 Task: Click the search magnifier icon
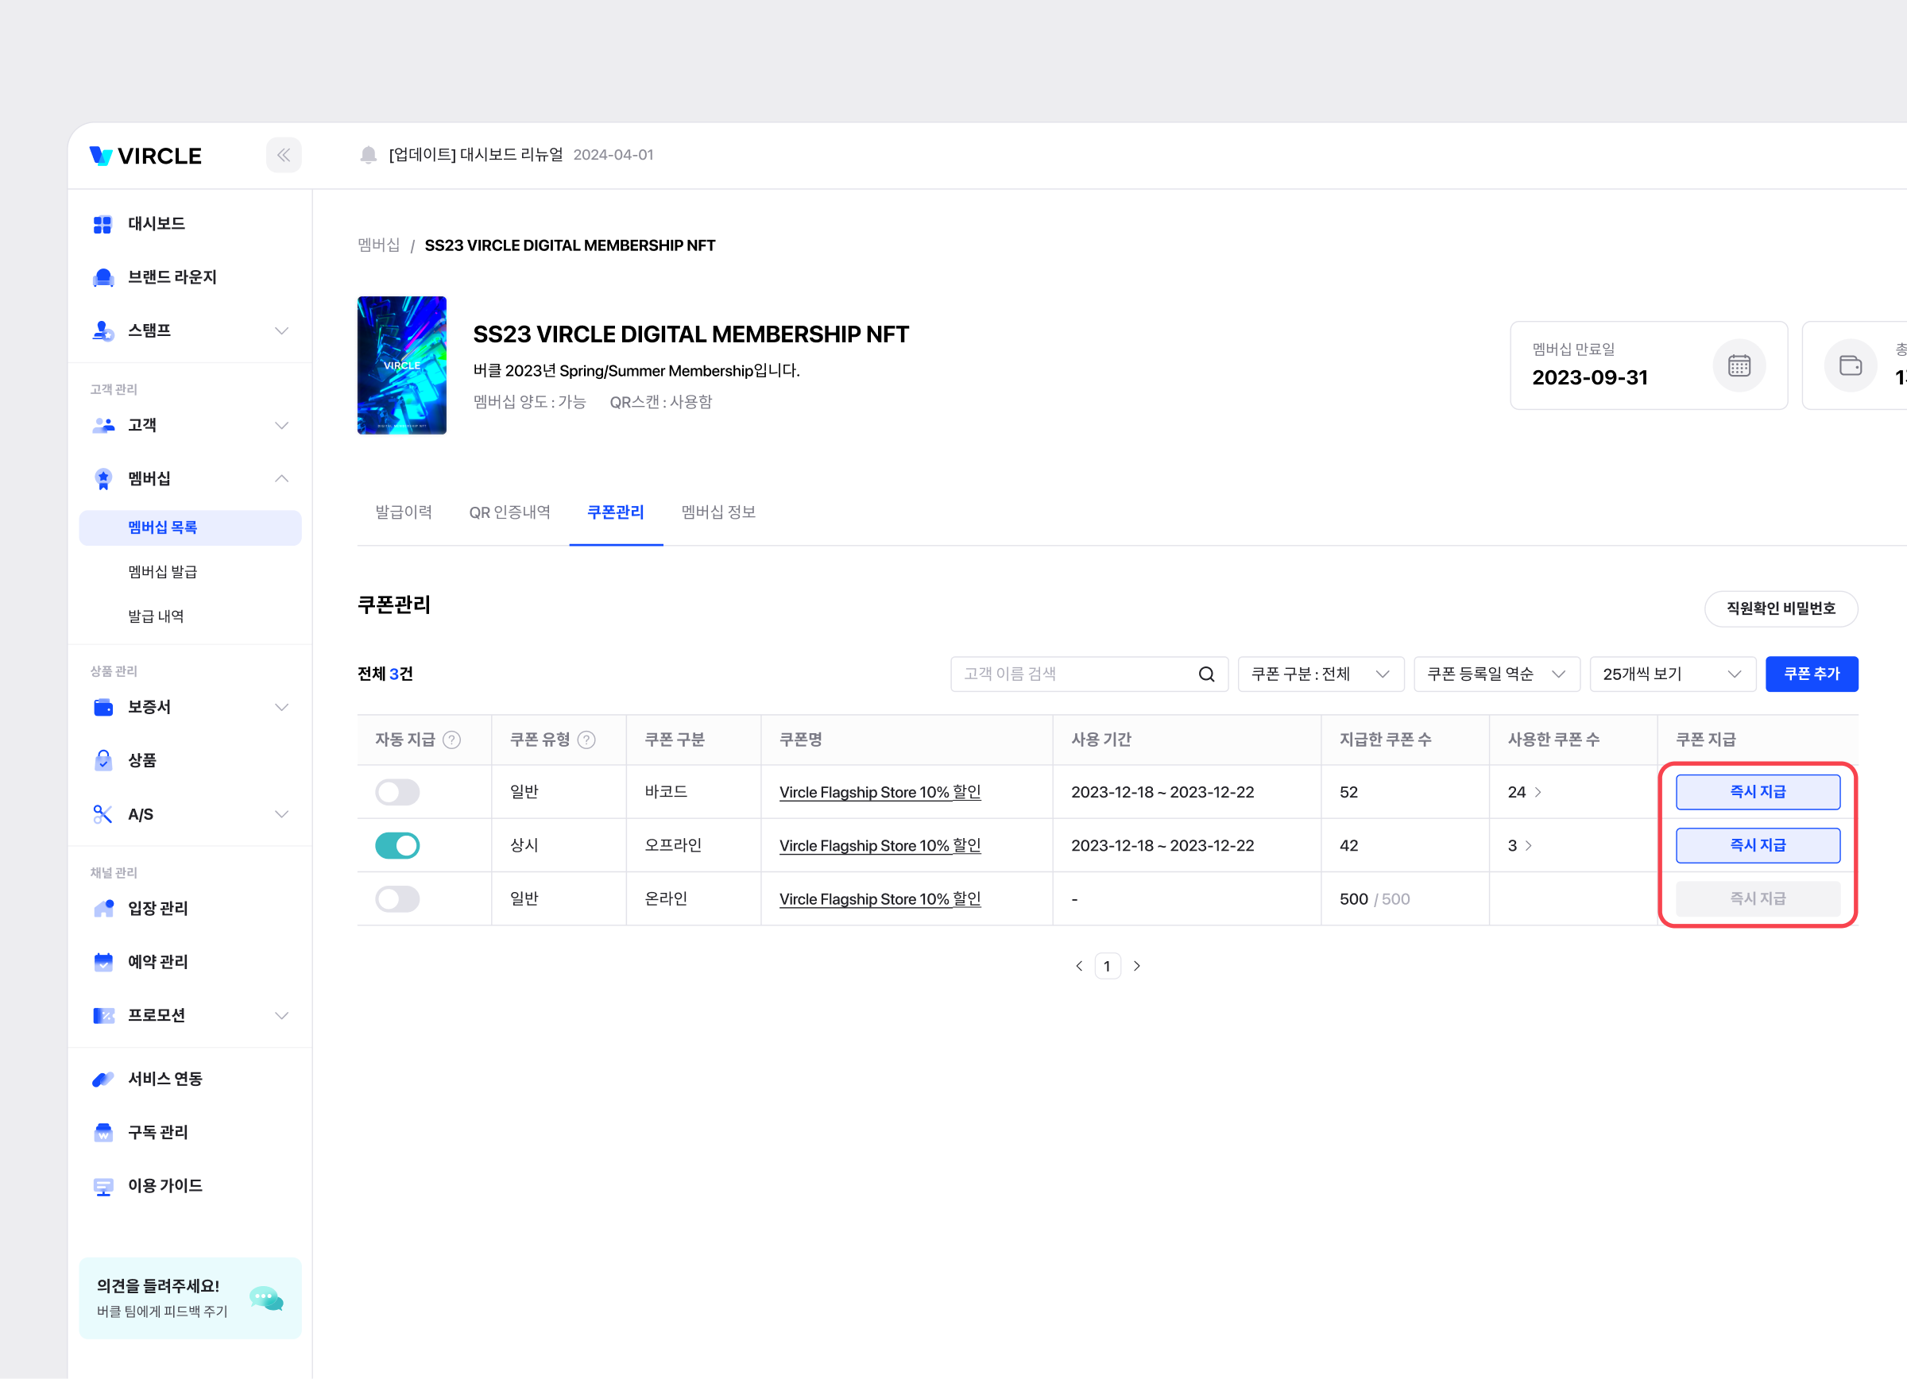tap(1205, 674)
